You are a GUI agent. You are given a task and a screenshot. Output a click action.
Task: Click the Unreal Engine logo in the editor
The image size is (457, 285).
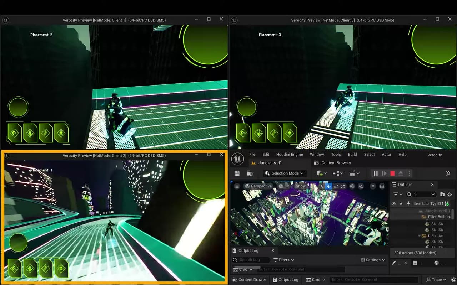pyautogui.click(x=237, y=159)
